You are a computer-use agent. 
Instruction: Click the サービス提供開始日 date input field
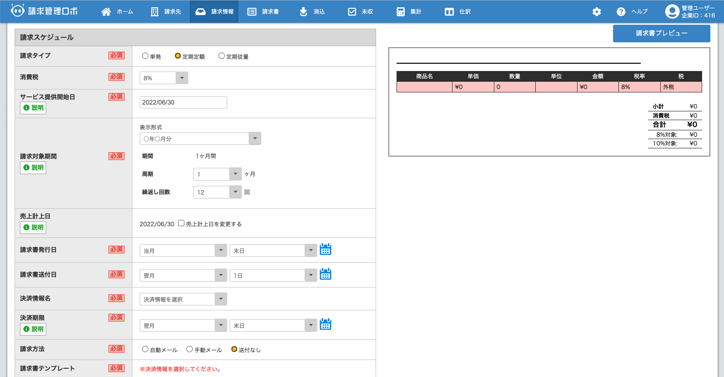pos(183,102)
